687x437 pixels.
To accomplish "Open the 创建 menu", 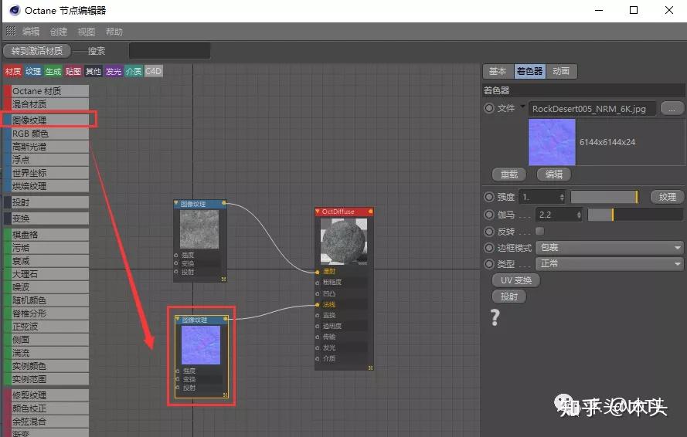I will pos(58,32).
